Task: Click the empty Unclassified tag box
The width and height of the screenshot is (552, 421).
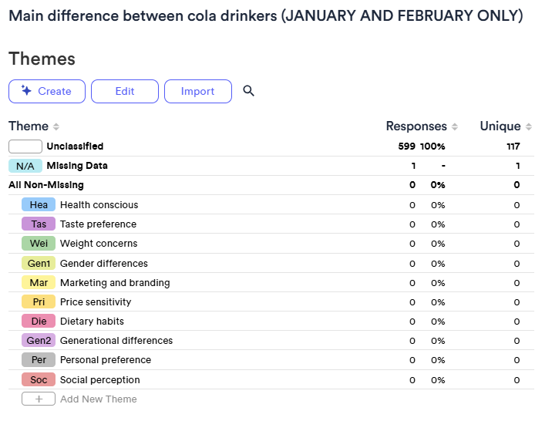Action: [x=25, y=147]
